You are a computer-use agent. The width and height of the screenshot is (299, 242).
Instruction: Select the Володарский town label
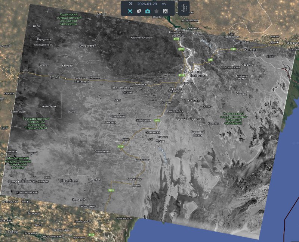(231, 67)
